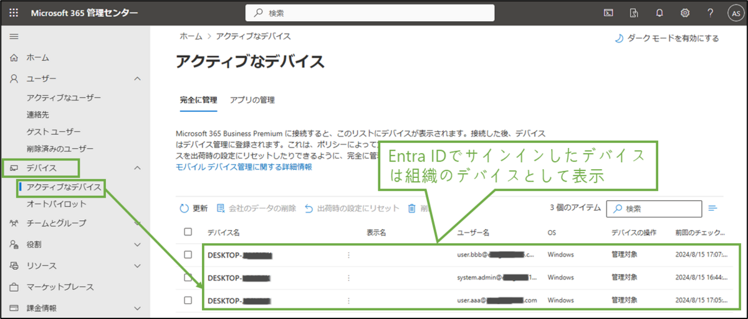This screenshot has width=748, height=319.
Task: Open アクティブなユーザー in the sidebar
Action: (x=64, y=98)
